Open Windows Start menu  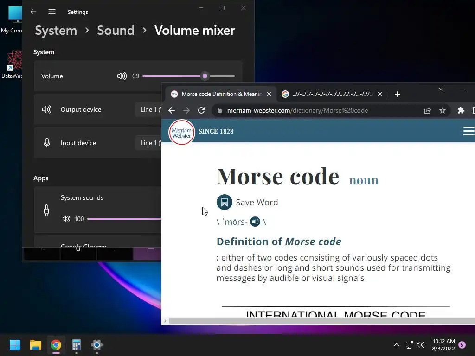click(15, 345)
